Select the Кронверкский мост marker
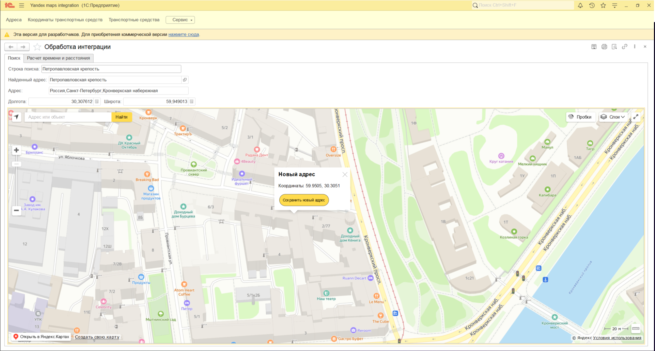 click(555, 317)
